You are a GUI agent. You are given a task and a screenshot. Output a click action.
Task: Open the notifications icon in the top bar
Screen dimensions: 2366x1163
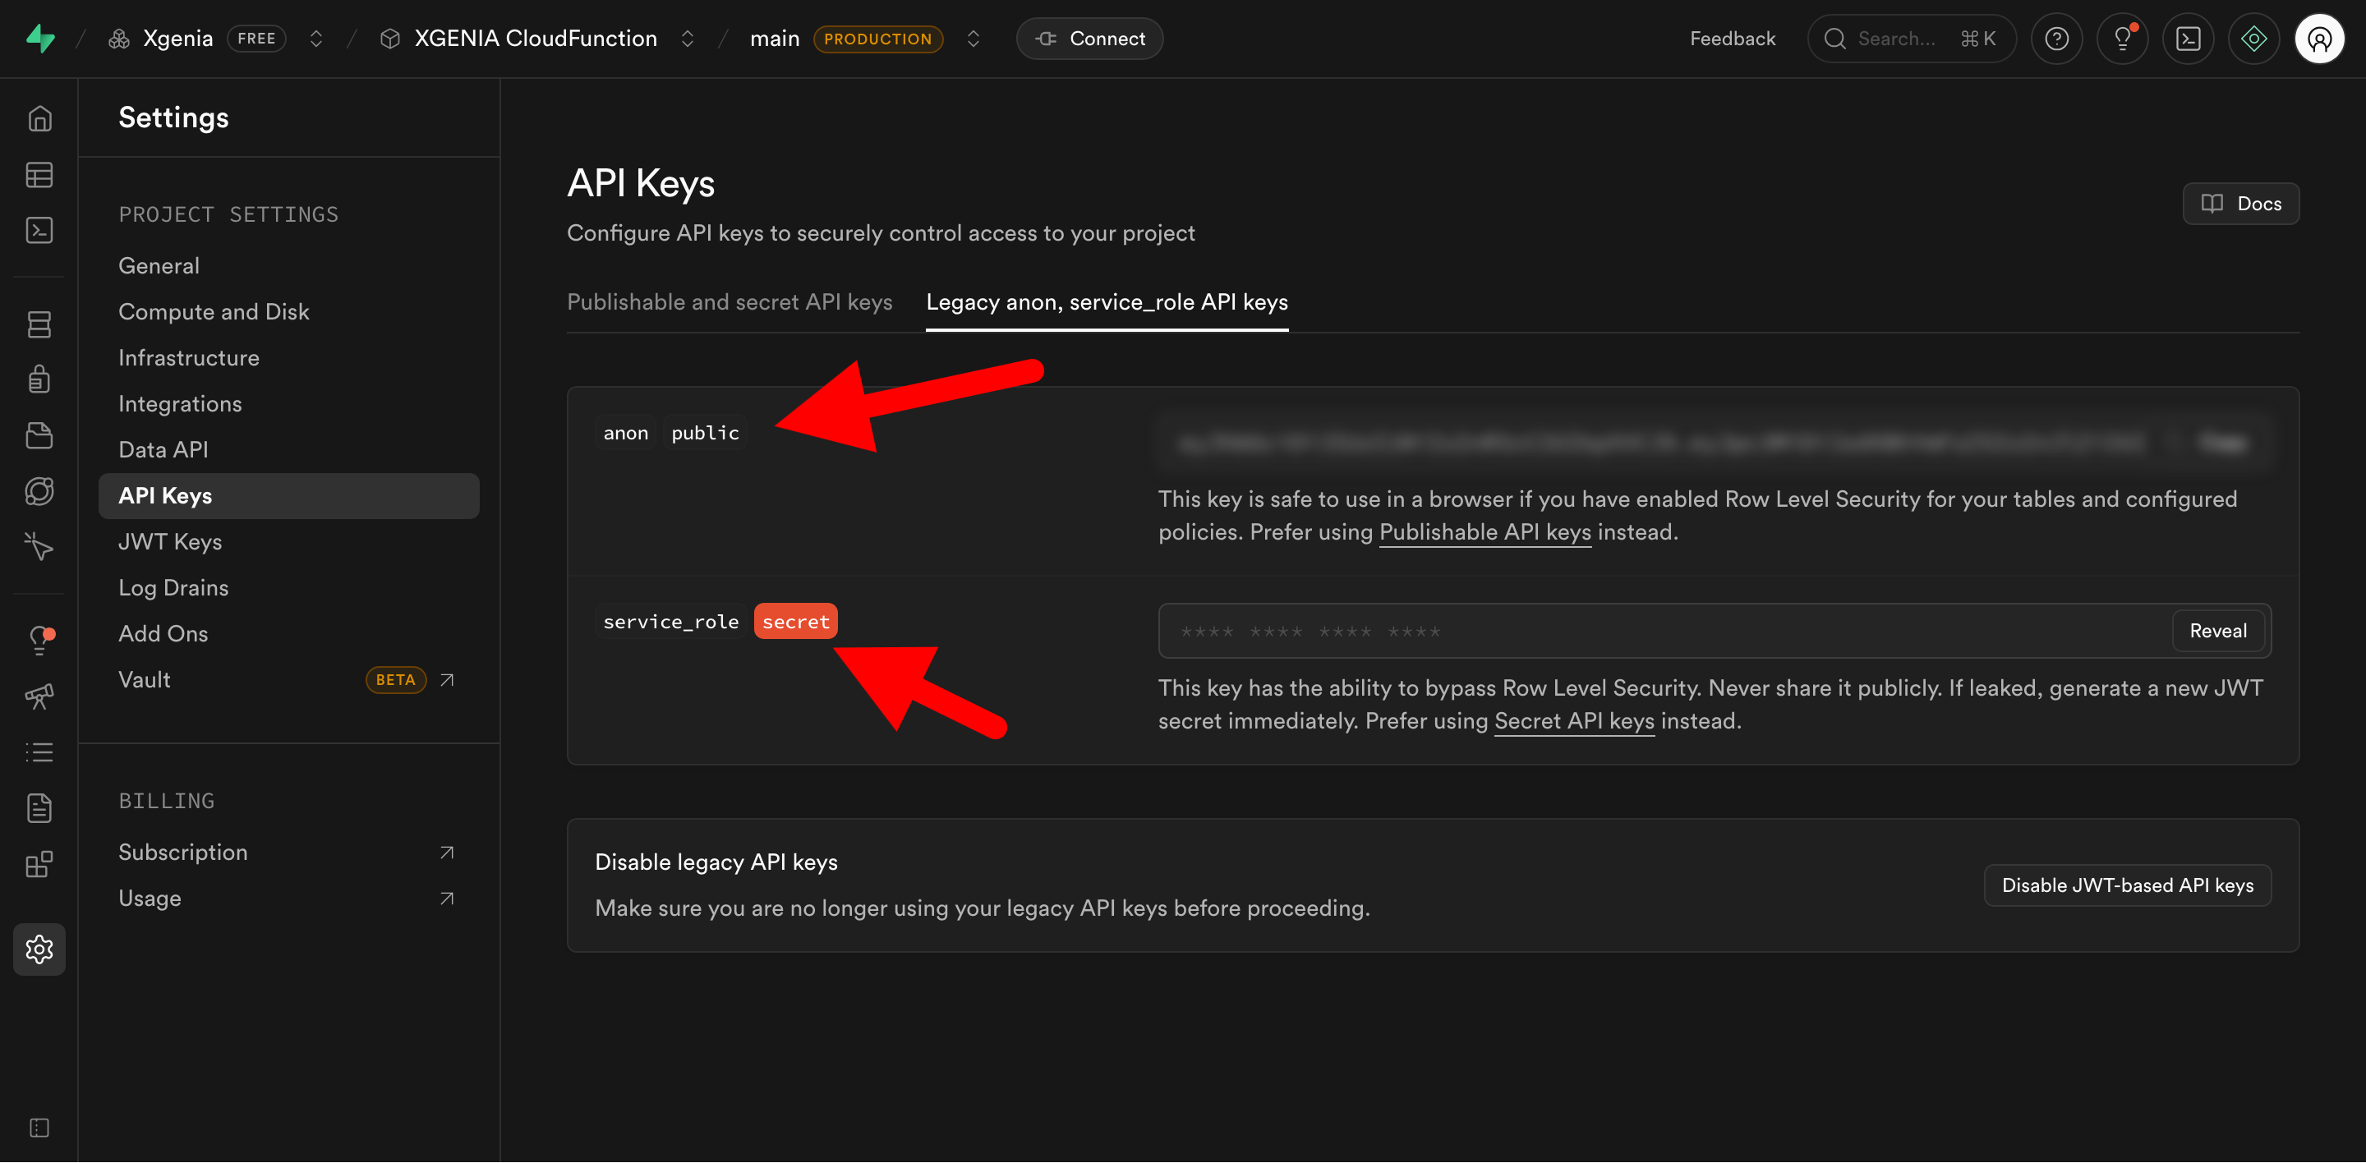(2123, 38)
